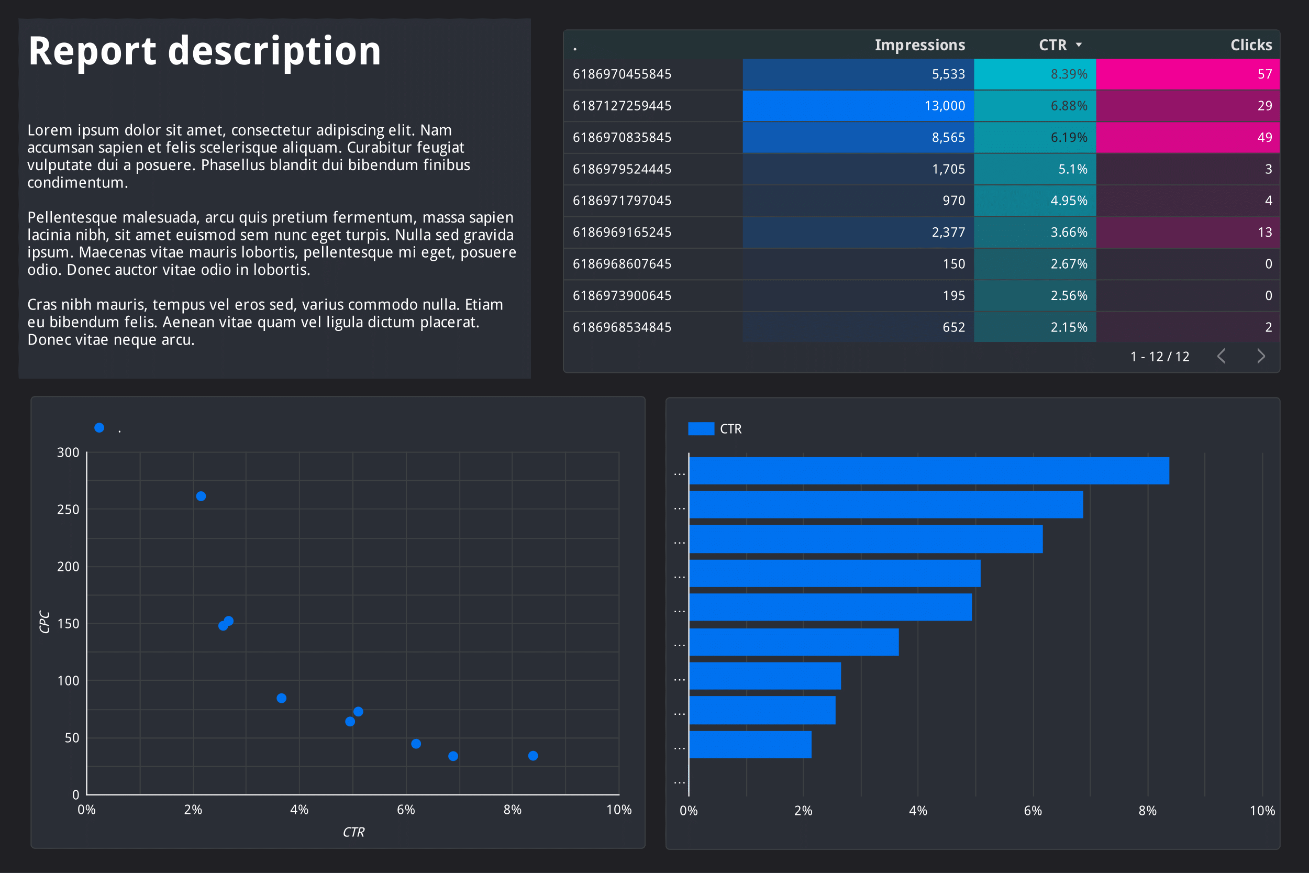Click the 1,705 impressions cell

tap(858, 169)
